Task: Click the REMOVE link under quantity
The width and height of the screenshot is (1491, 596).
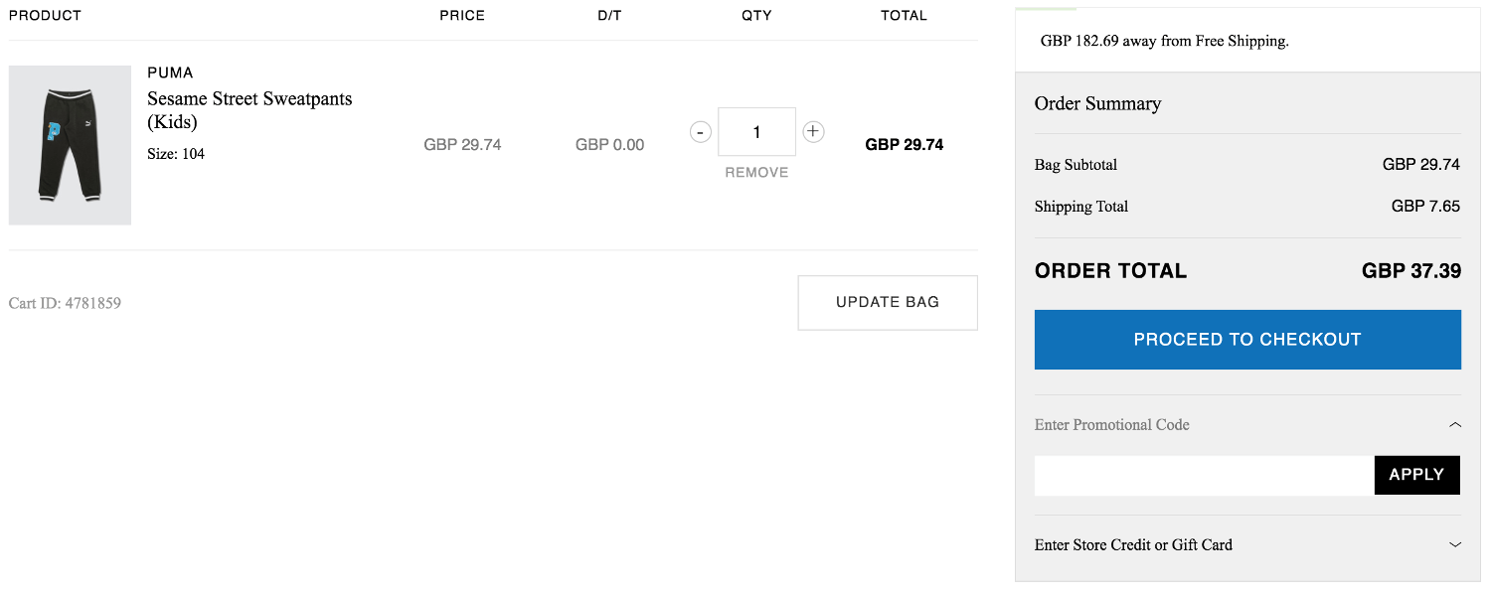Action: (756, 172)
